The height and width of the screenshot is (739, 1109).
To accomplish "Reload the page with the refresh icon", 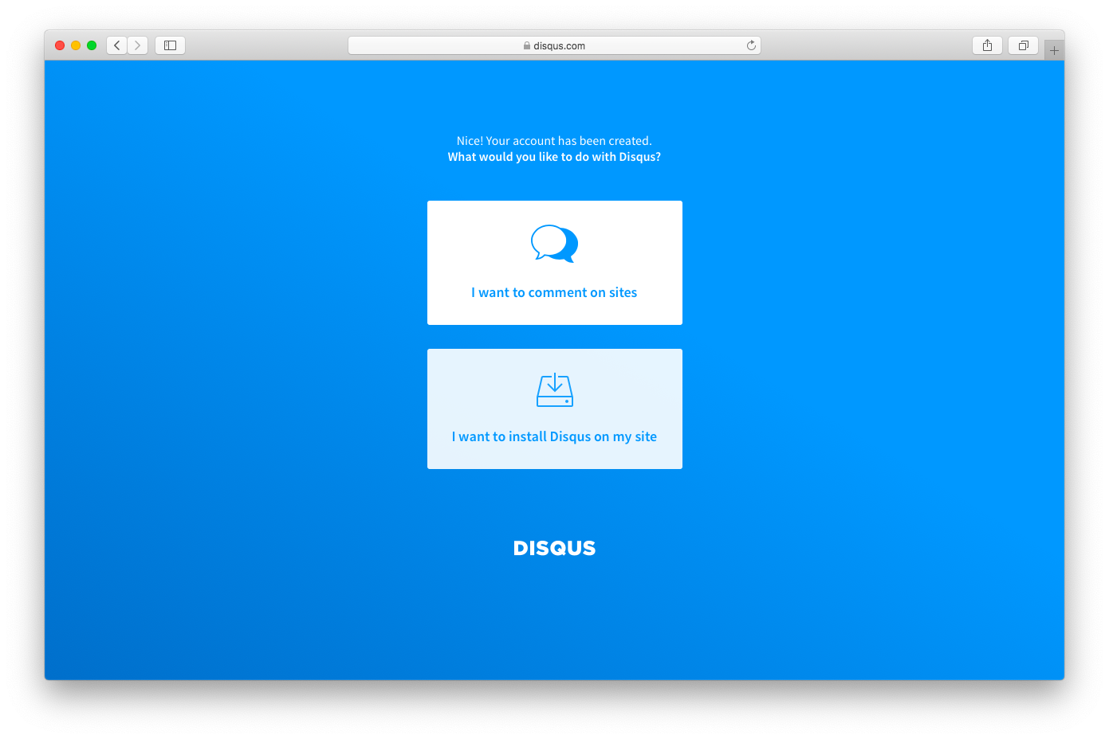I will pos(751,45).
